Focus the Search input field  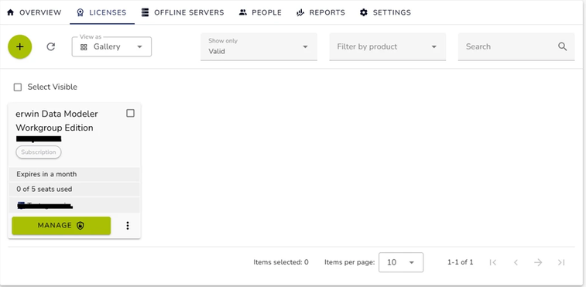516,46
